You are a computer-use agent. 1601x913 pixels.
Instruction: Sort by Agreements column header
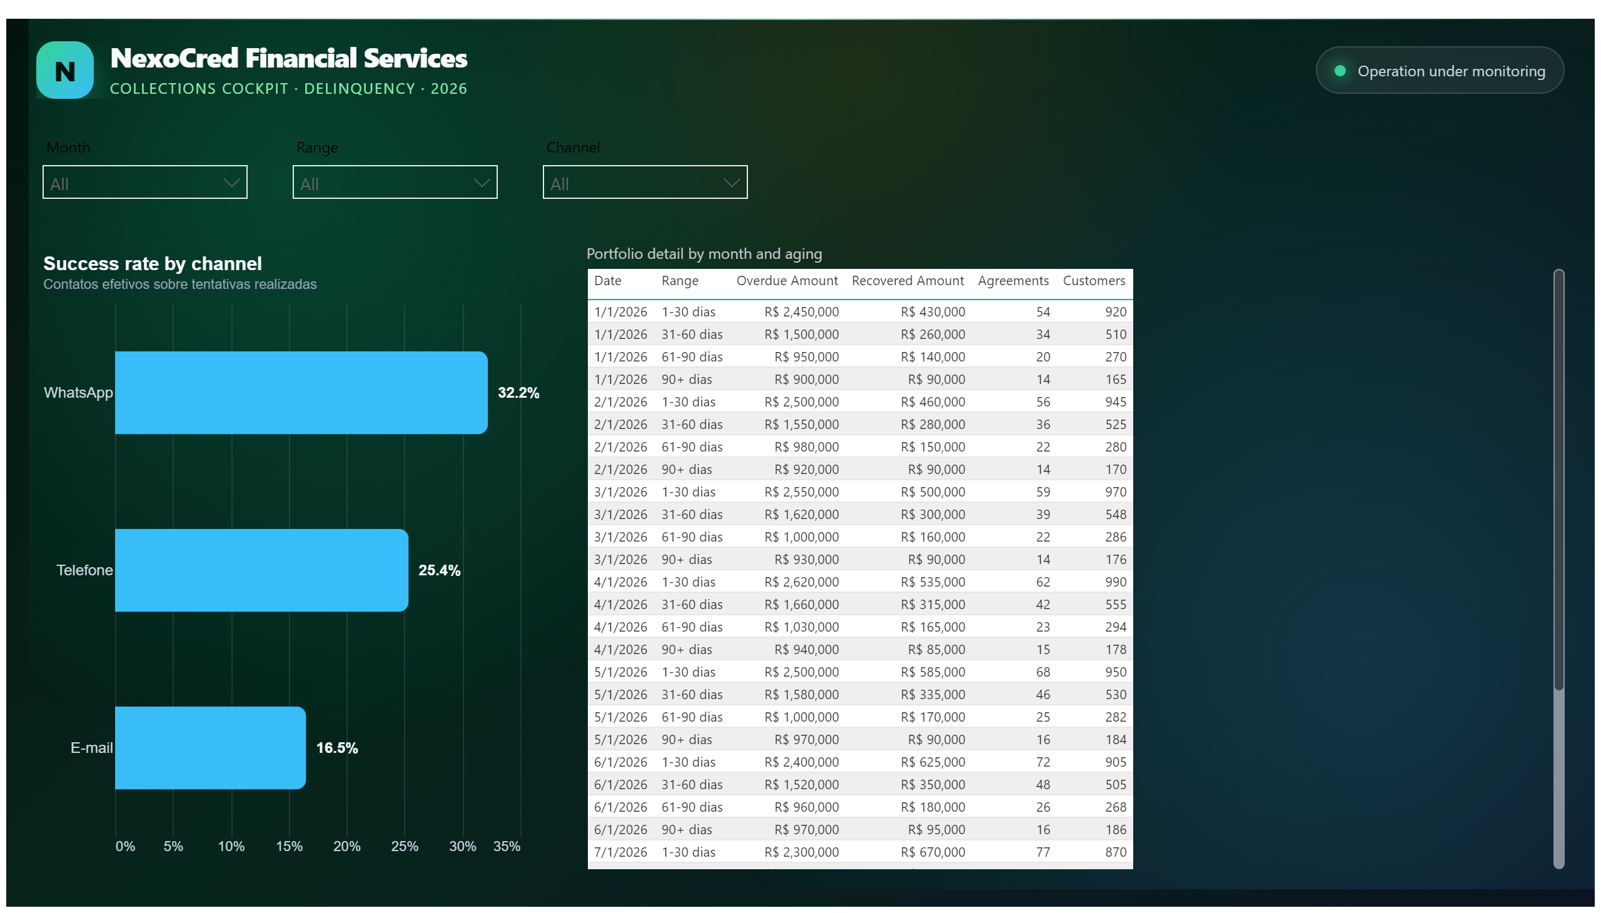[x=1013, y=281]
